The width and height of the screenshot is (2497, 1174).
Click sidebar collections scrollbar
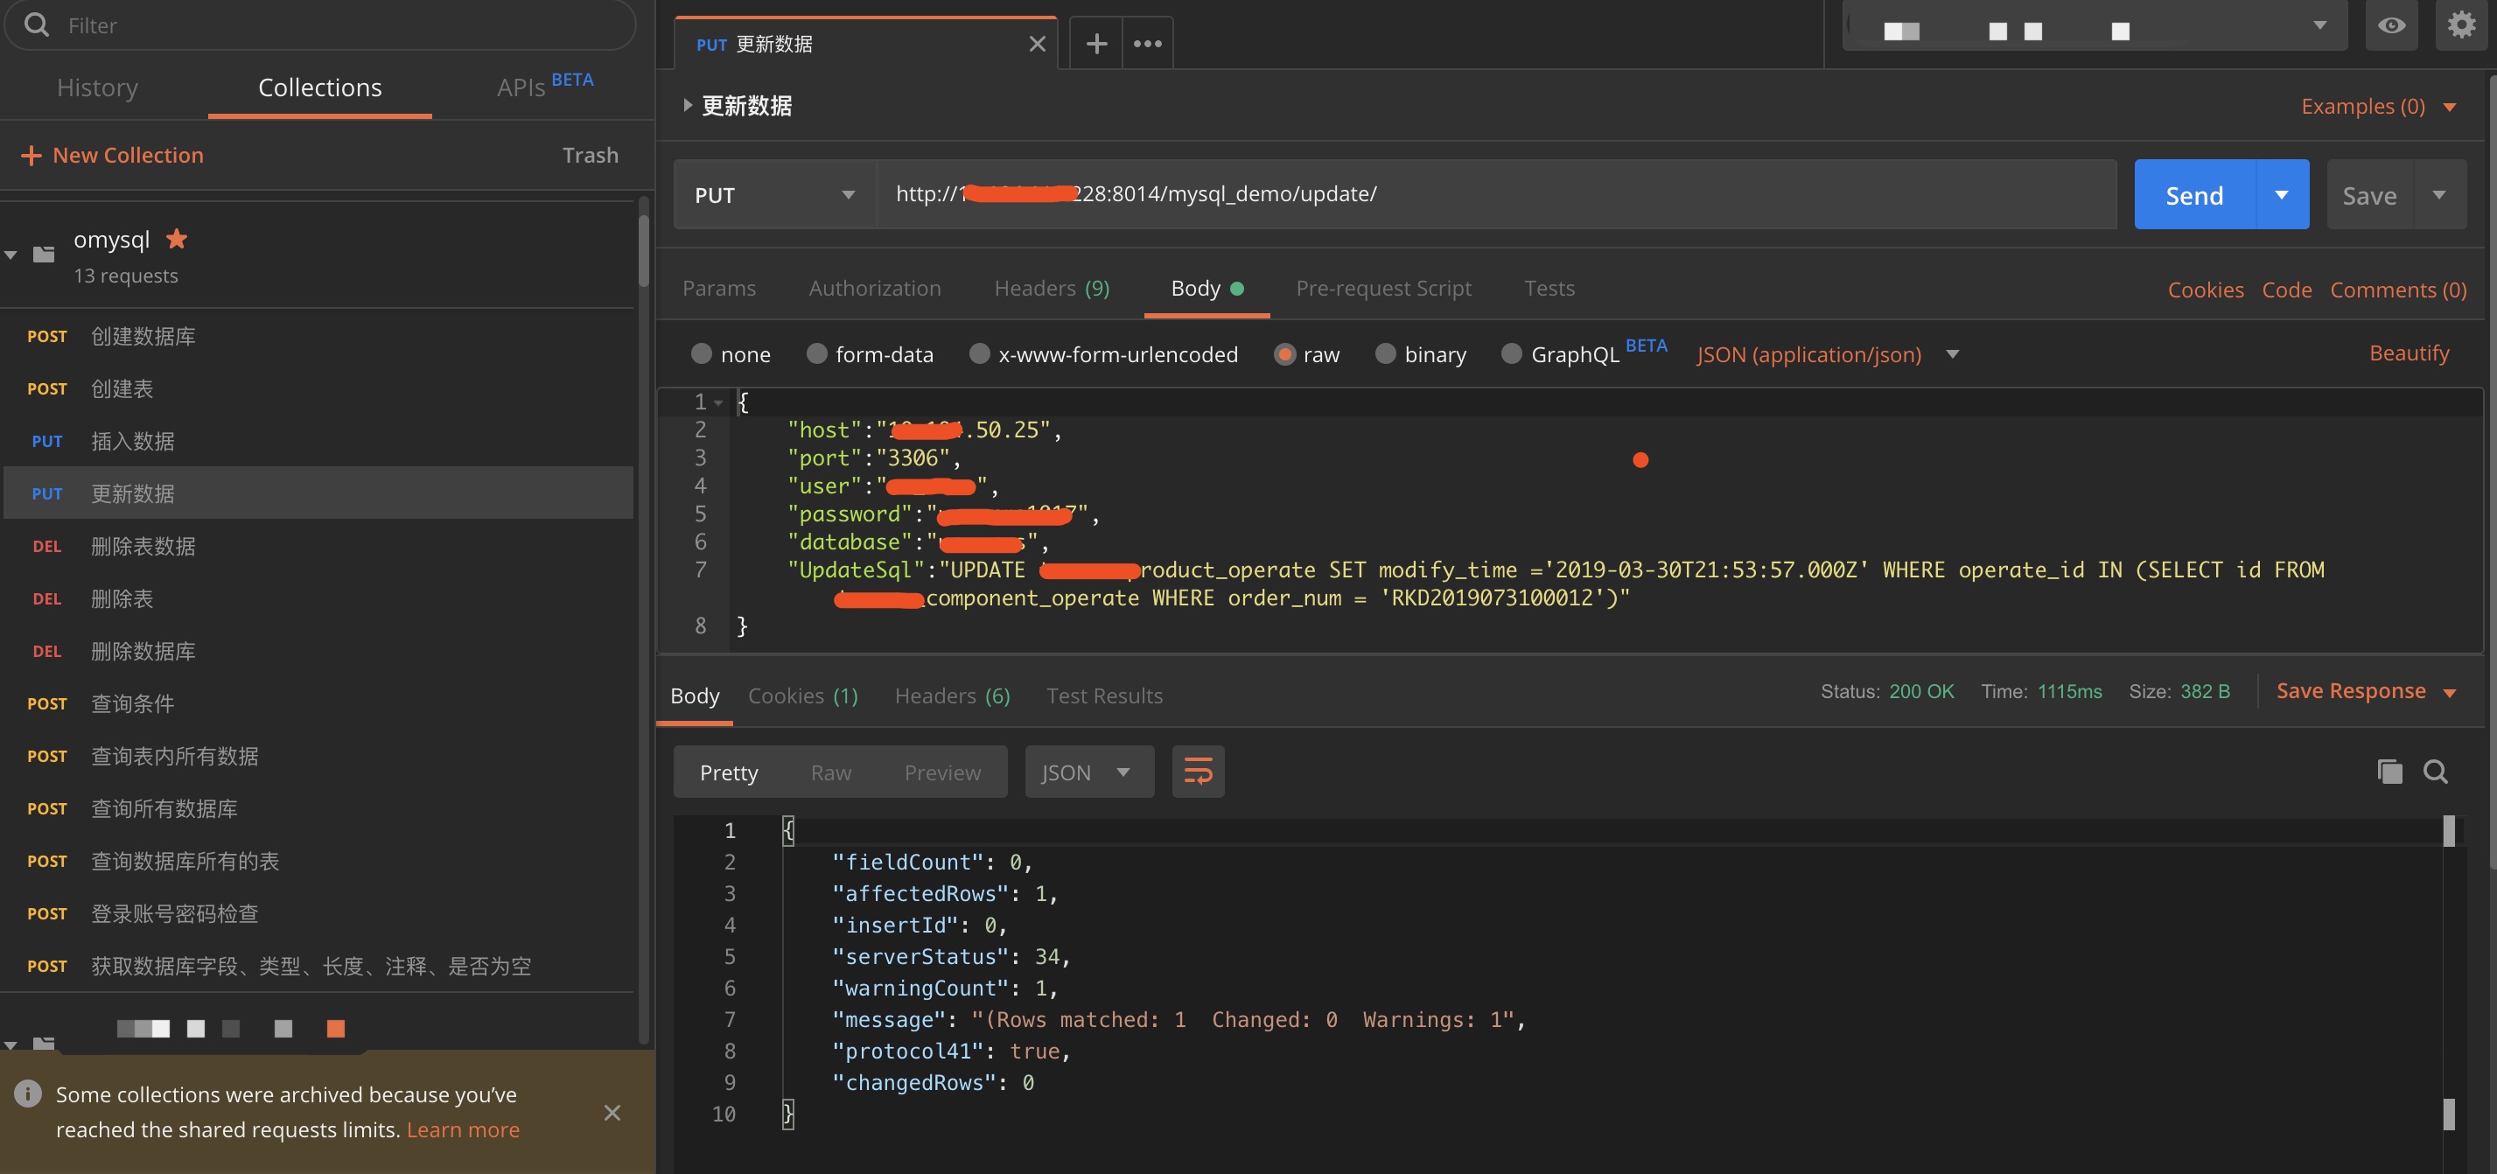[643, 250]
